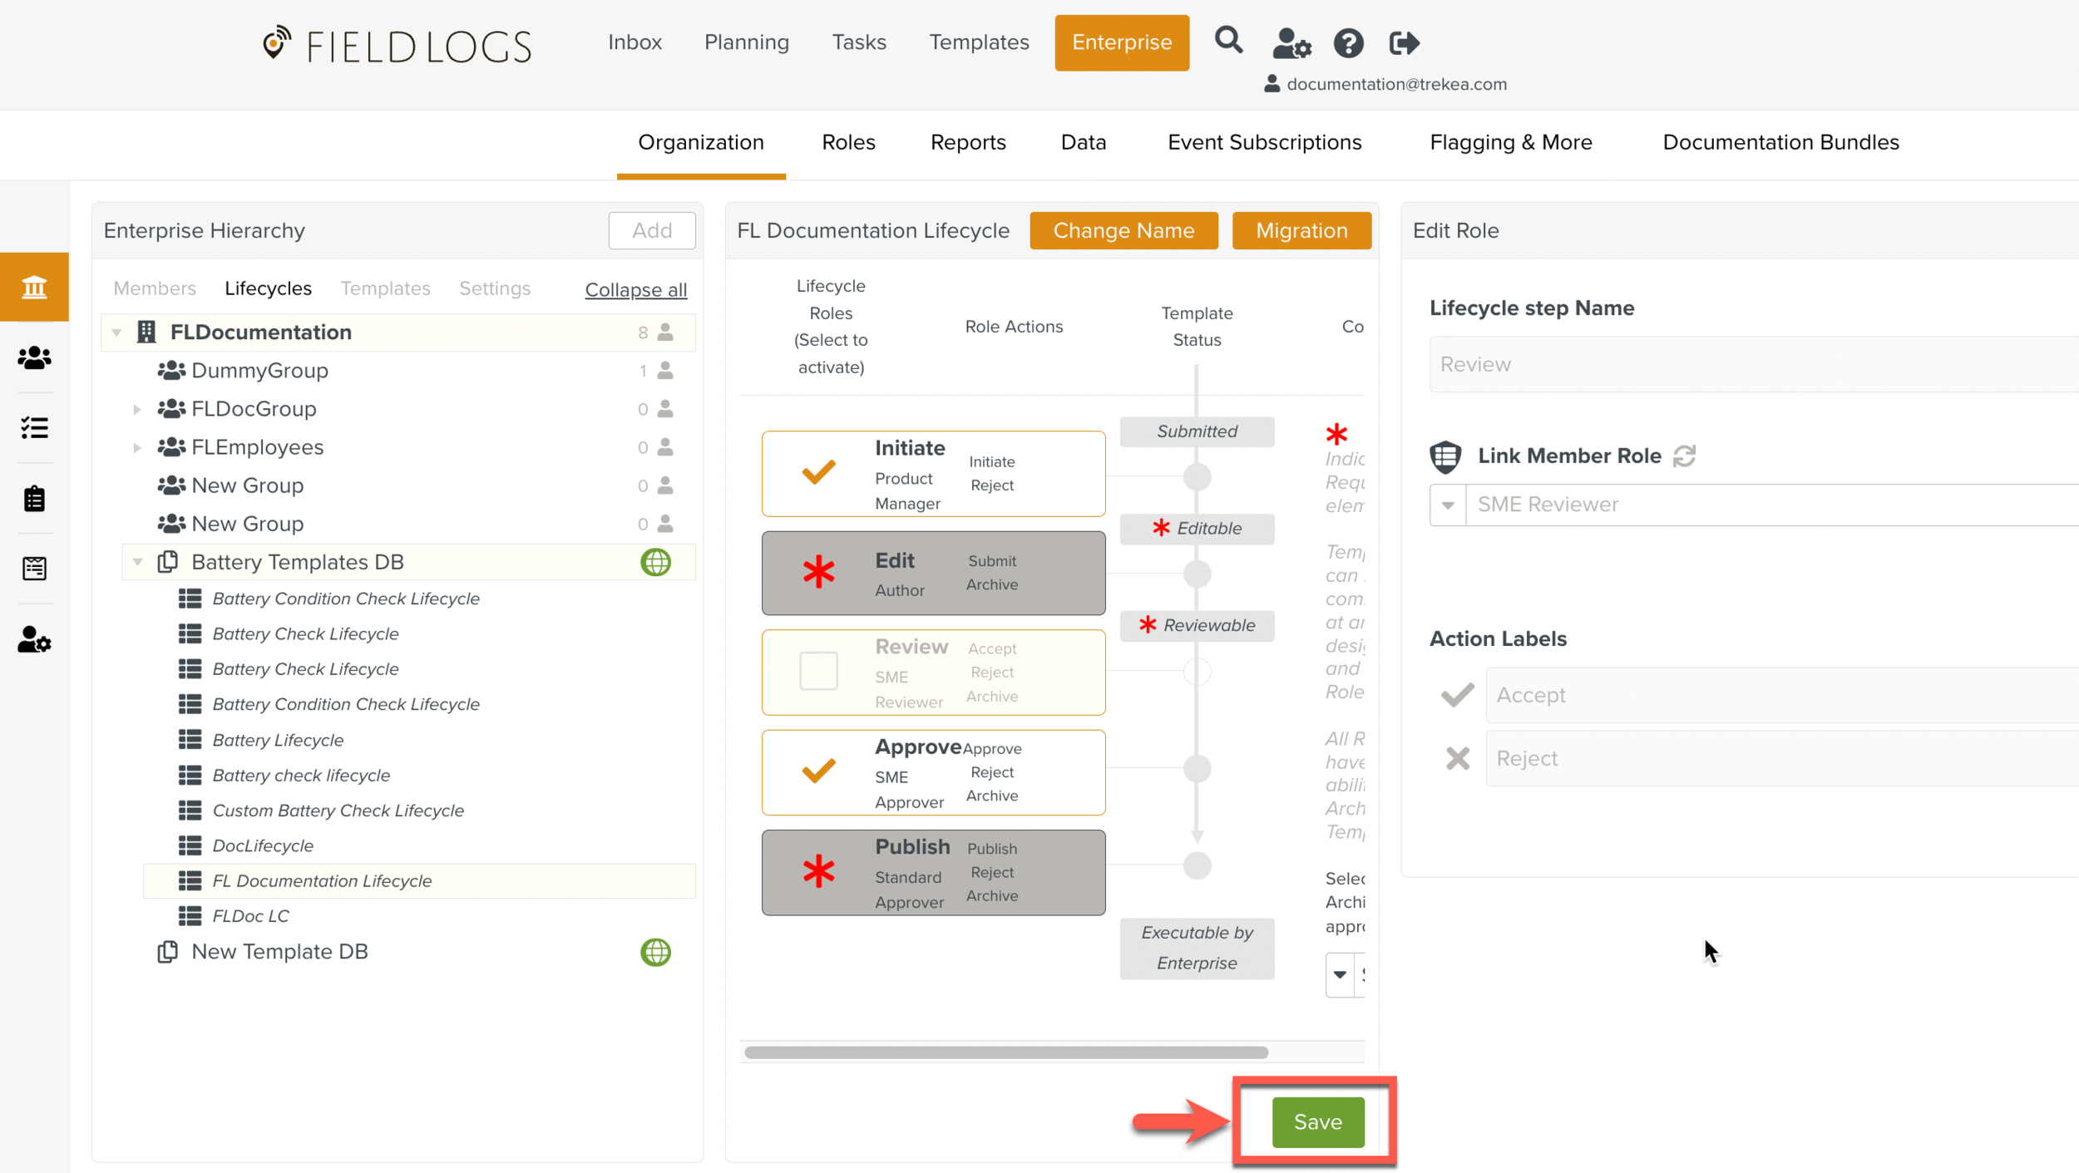Screen dimensions: 2079x1173
Task: Open the Settings sub-tab in hierarchy
Action: pos(494,288)
